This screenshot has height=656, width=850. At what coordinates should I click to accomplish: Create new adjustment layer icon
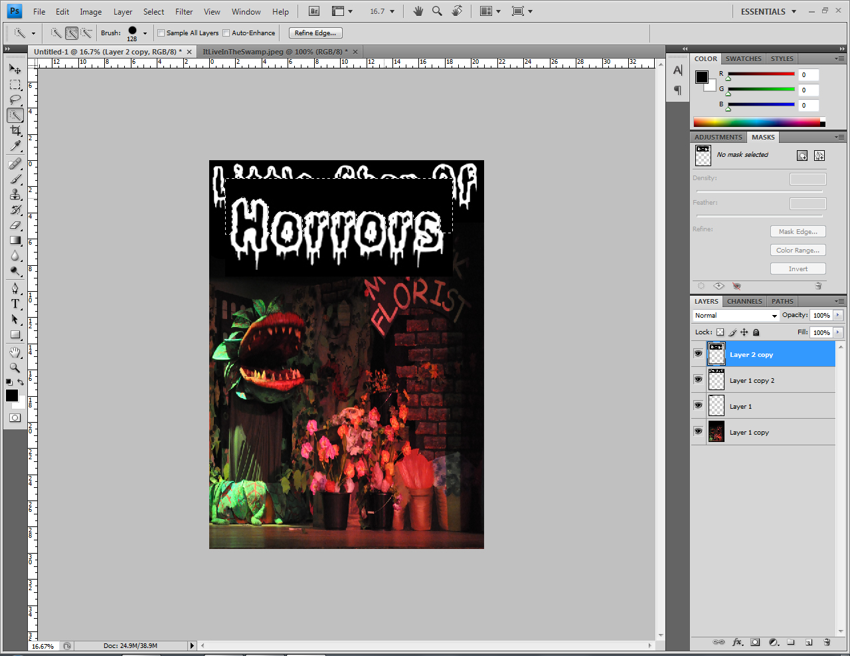point(774,642)
